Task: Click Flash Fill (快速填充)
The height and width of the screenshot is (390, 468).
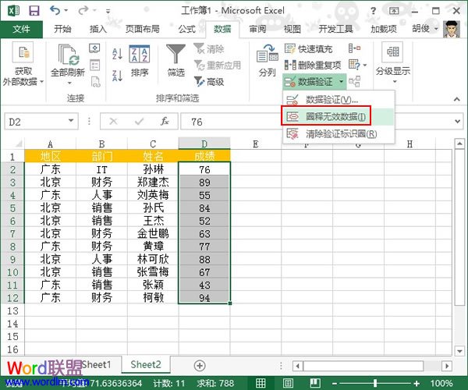Action: pyautogui.click(x=308, y=48)
